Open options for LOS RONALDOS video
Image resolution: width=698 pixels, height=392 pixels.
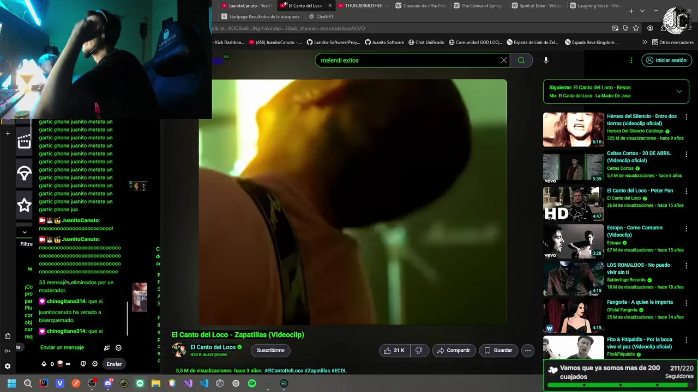[686, 266]
